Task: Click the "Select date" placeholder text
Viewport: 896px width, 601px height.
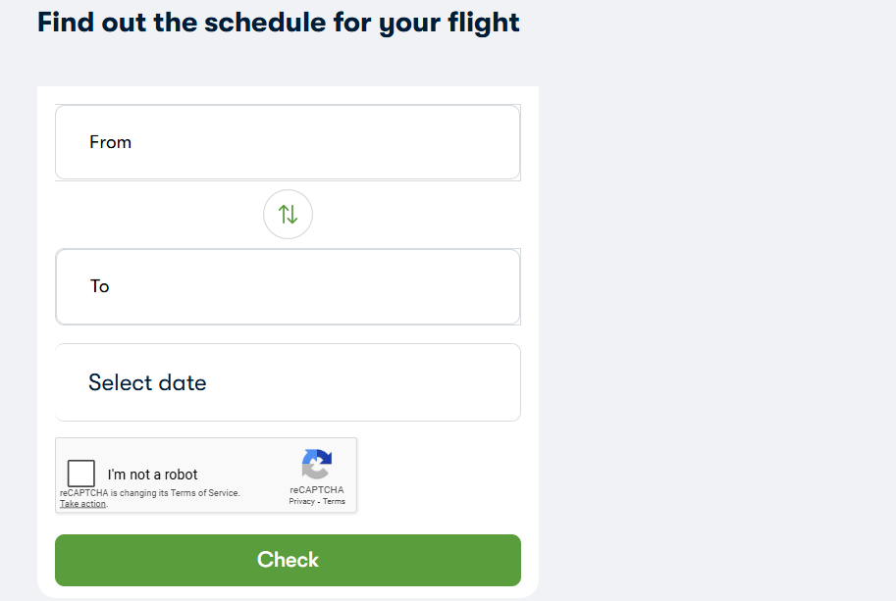Action: pyautogui.click(x=147, y=382)
